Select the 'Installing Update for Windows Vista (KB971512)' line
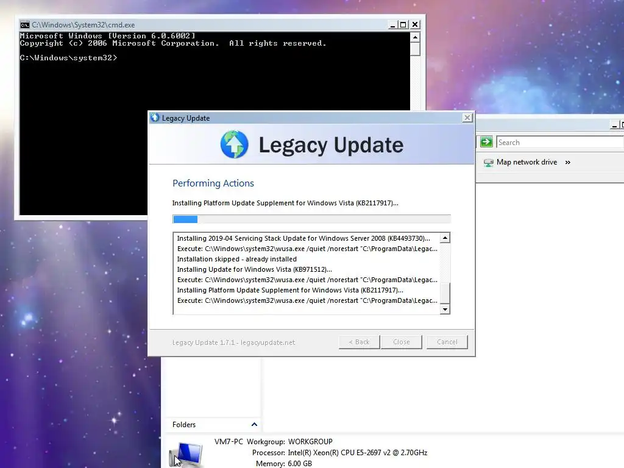Screen dimensions: 624x468 click(x=254, y=269)
